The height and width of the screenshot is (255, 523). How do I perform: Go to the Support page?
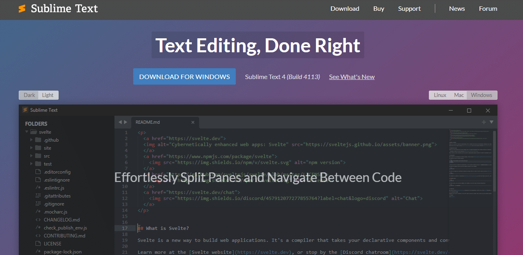point(409,9)
